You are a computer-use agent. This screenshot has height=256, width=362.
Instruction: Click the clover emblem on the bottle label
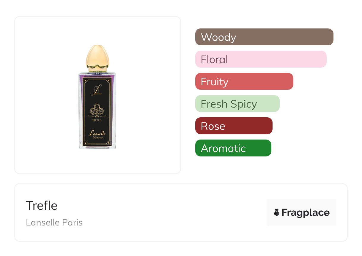97,110
